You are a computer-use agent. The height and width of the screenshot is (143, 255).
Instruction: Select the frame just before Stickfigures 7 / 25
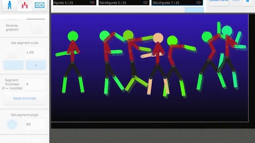(124, 3)
